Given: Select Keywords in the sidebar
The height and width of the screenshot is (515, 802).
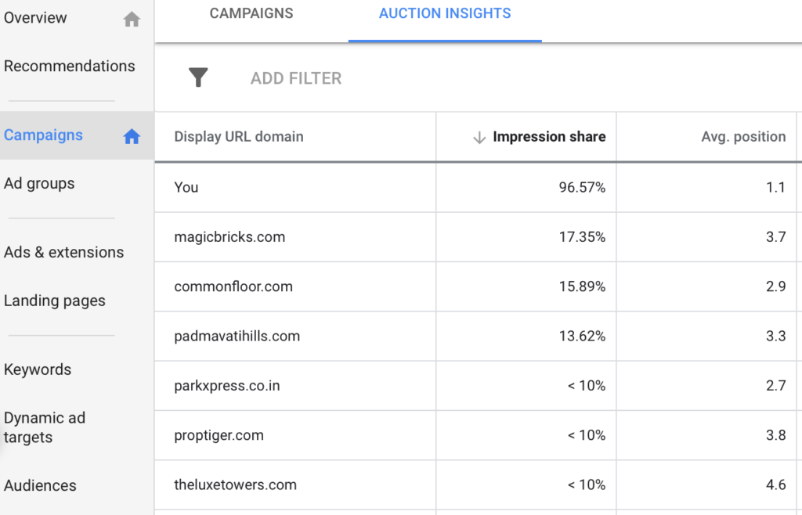Looking at the screenshot, I should click(x=38, y=369).
